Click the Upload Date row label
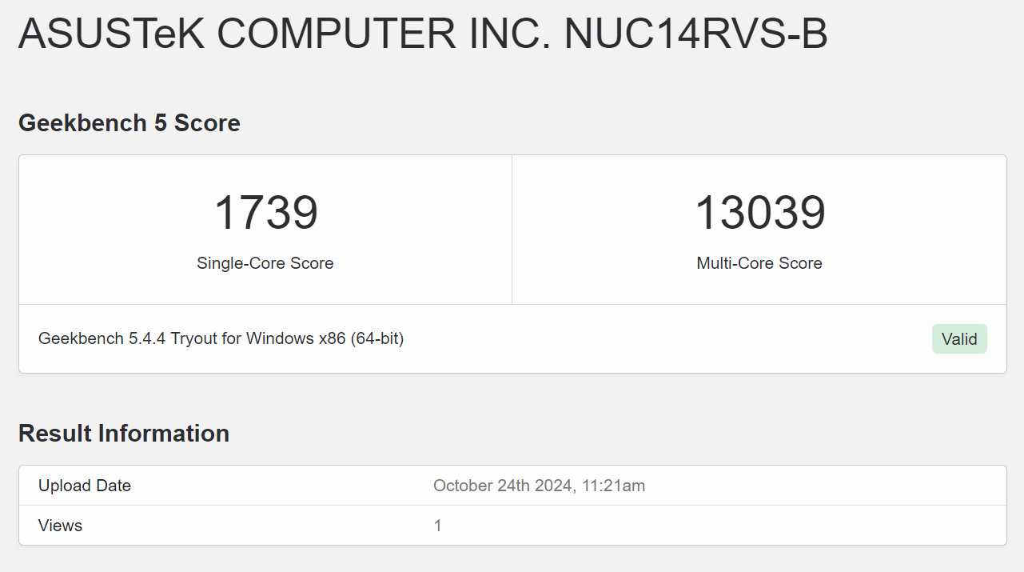The width and height of the screenshot is (1024, 572). (x=85, y=486)
